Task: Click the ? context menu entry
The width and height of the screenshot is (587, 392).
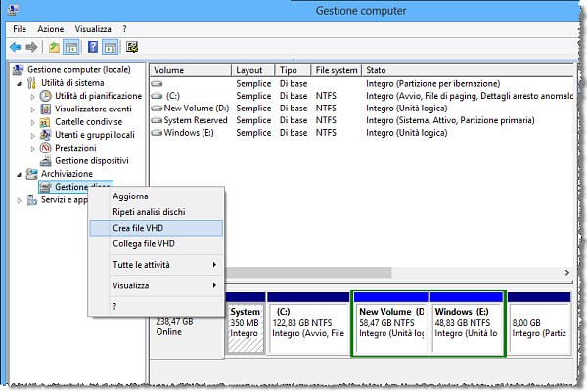Action: (157, 307)
